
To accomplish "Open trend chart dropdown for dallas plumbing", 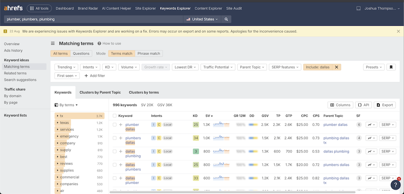I will [371, 151].
